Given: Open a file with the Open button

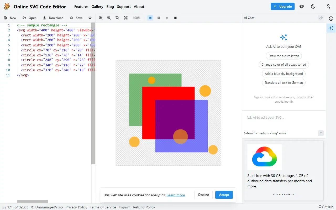Looking at the screenshot, I should 30,18.
